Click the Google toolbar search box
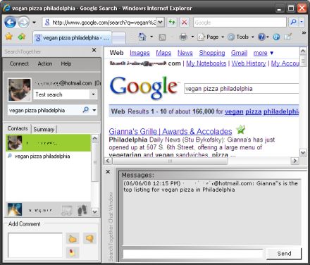The height and width of the screenshot is (265, 310). pos(240,23)
